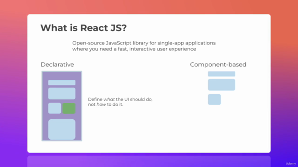The image size is (298, 167).
Task: Click the large bottom block in the Declarative mockup
Action: (x=62, y=129)
